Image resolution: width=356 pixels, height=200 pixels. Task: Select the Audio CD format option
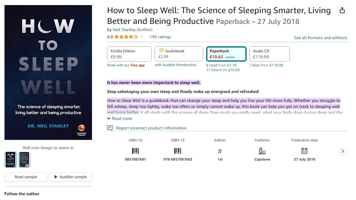coord(269,54)
